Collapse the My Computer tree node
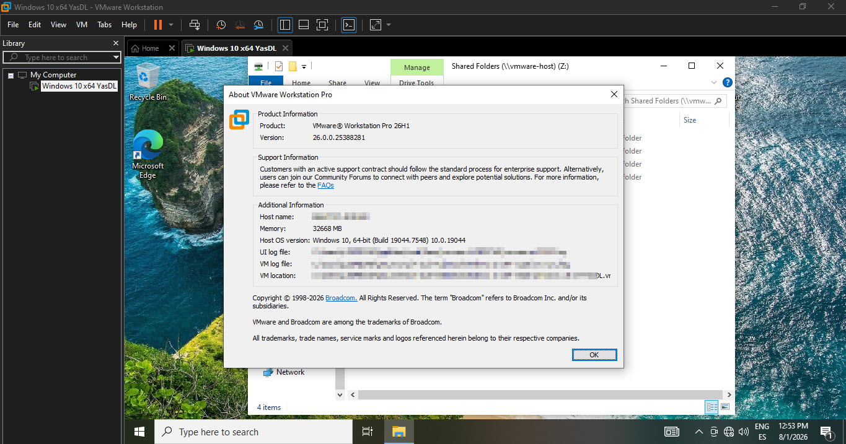846x444 pixels. [11, 75]
